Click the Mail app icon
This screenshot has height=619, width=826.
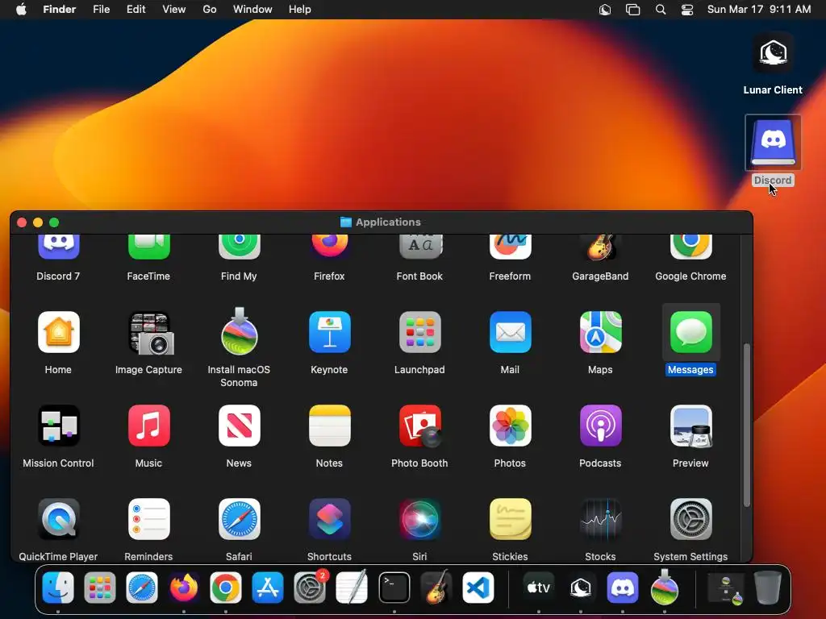[x=510, y=332]
